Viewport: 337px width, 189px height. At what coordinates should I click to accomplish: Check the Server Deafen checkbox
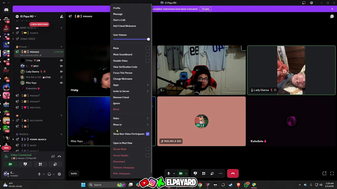pos(147,155)
